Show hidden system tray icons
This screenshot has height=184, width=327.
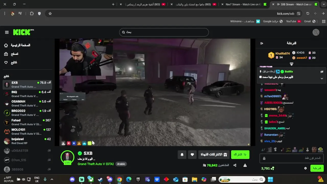(52, 179)
